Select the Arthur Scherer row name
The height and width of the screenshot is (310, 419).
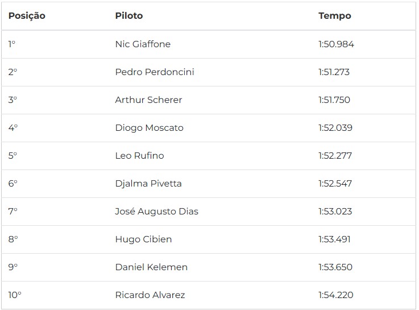[148, 100]
